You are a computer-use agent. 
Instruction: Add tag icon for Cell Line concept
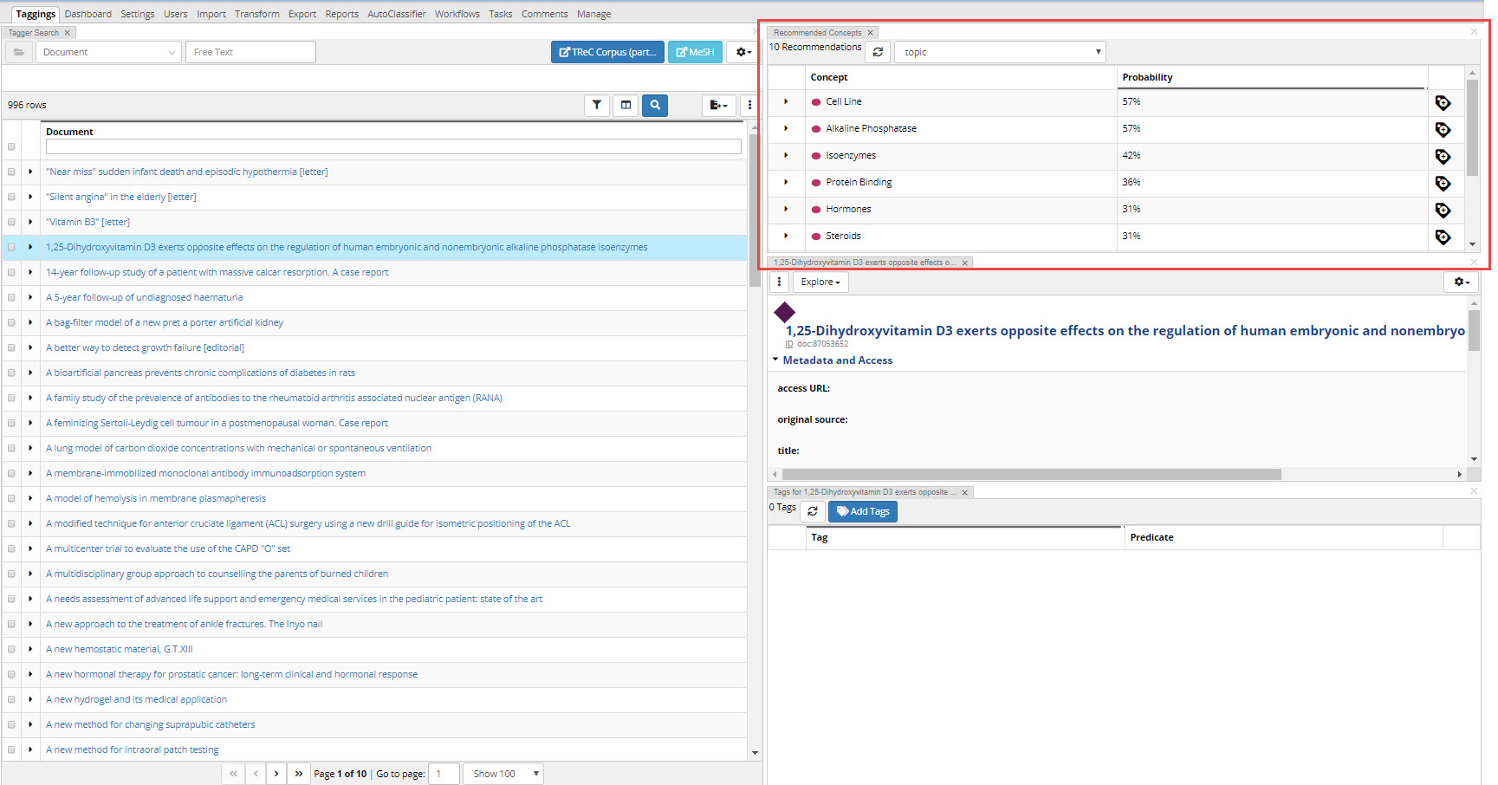point(1443,103)
